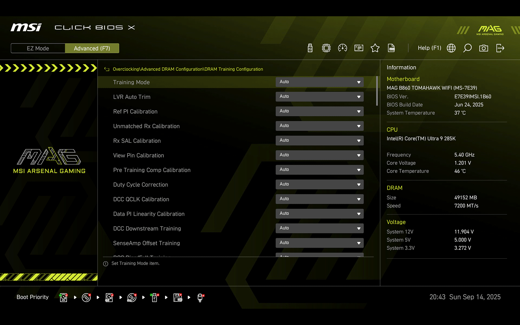
Task: Open the Pre Training Comp Calibration dropdown
Action: (x=319, y=170)
